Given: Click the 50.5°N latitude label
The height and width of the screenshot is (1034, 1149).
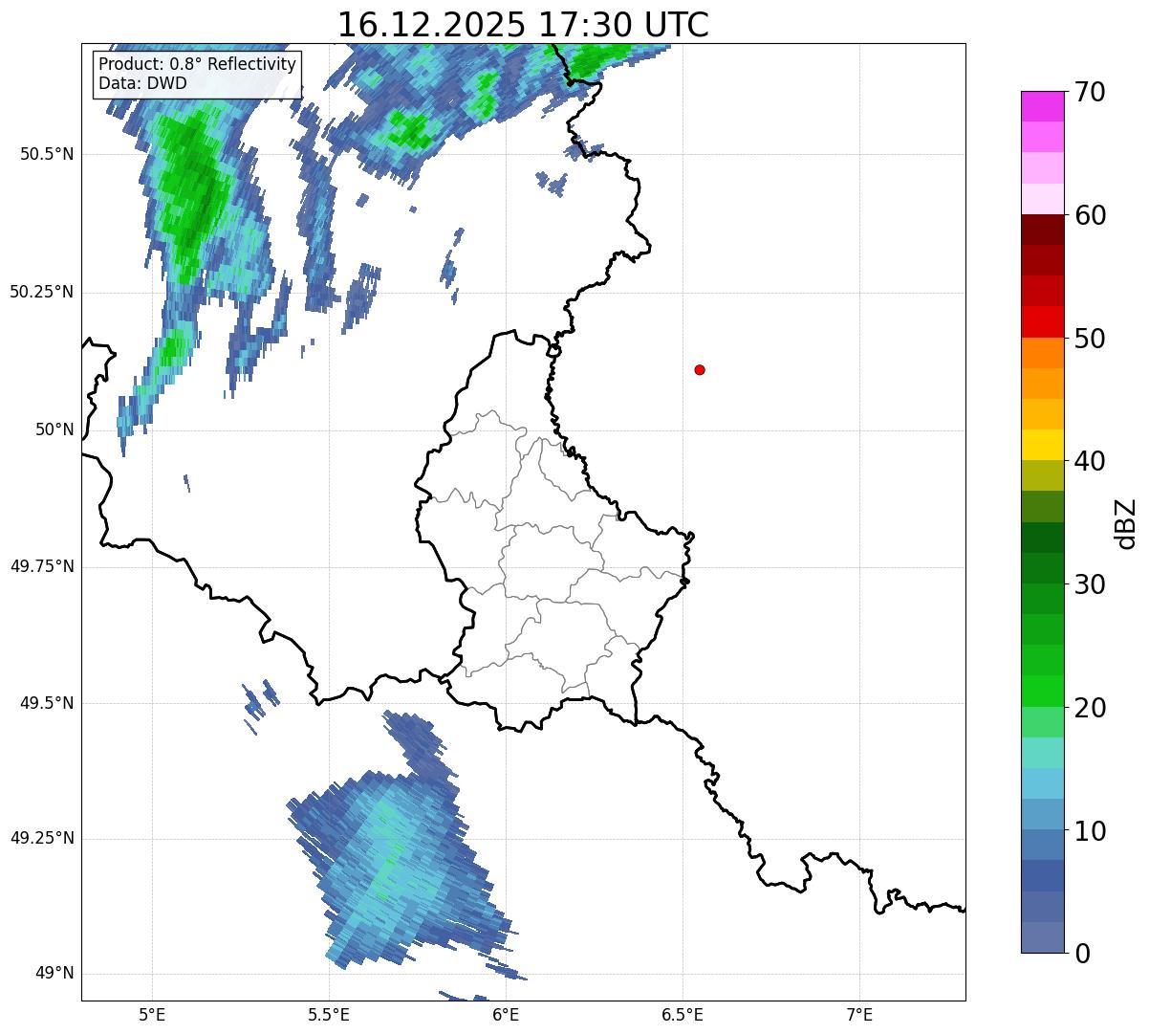Looking at the screenshot, I should click(47, 154).
